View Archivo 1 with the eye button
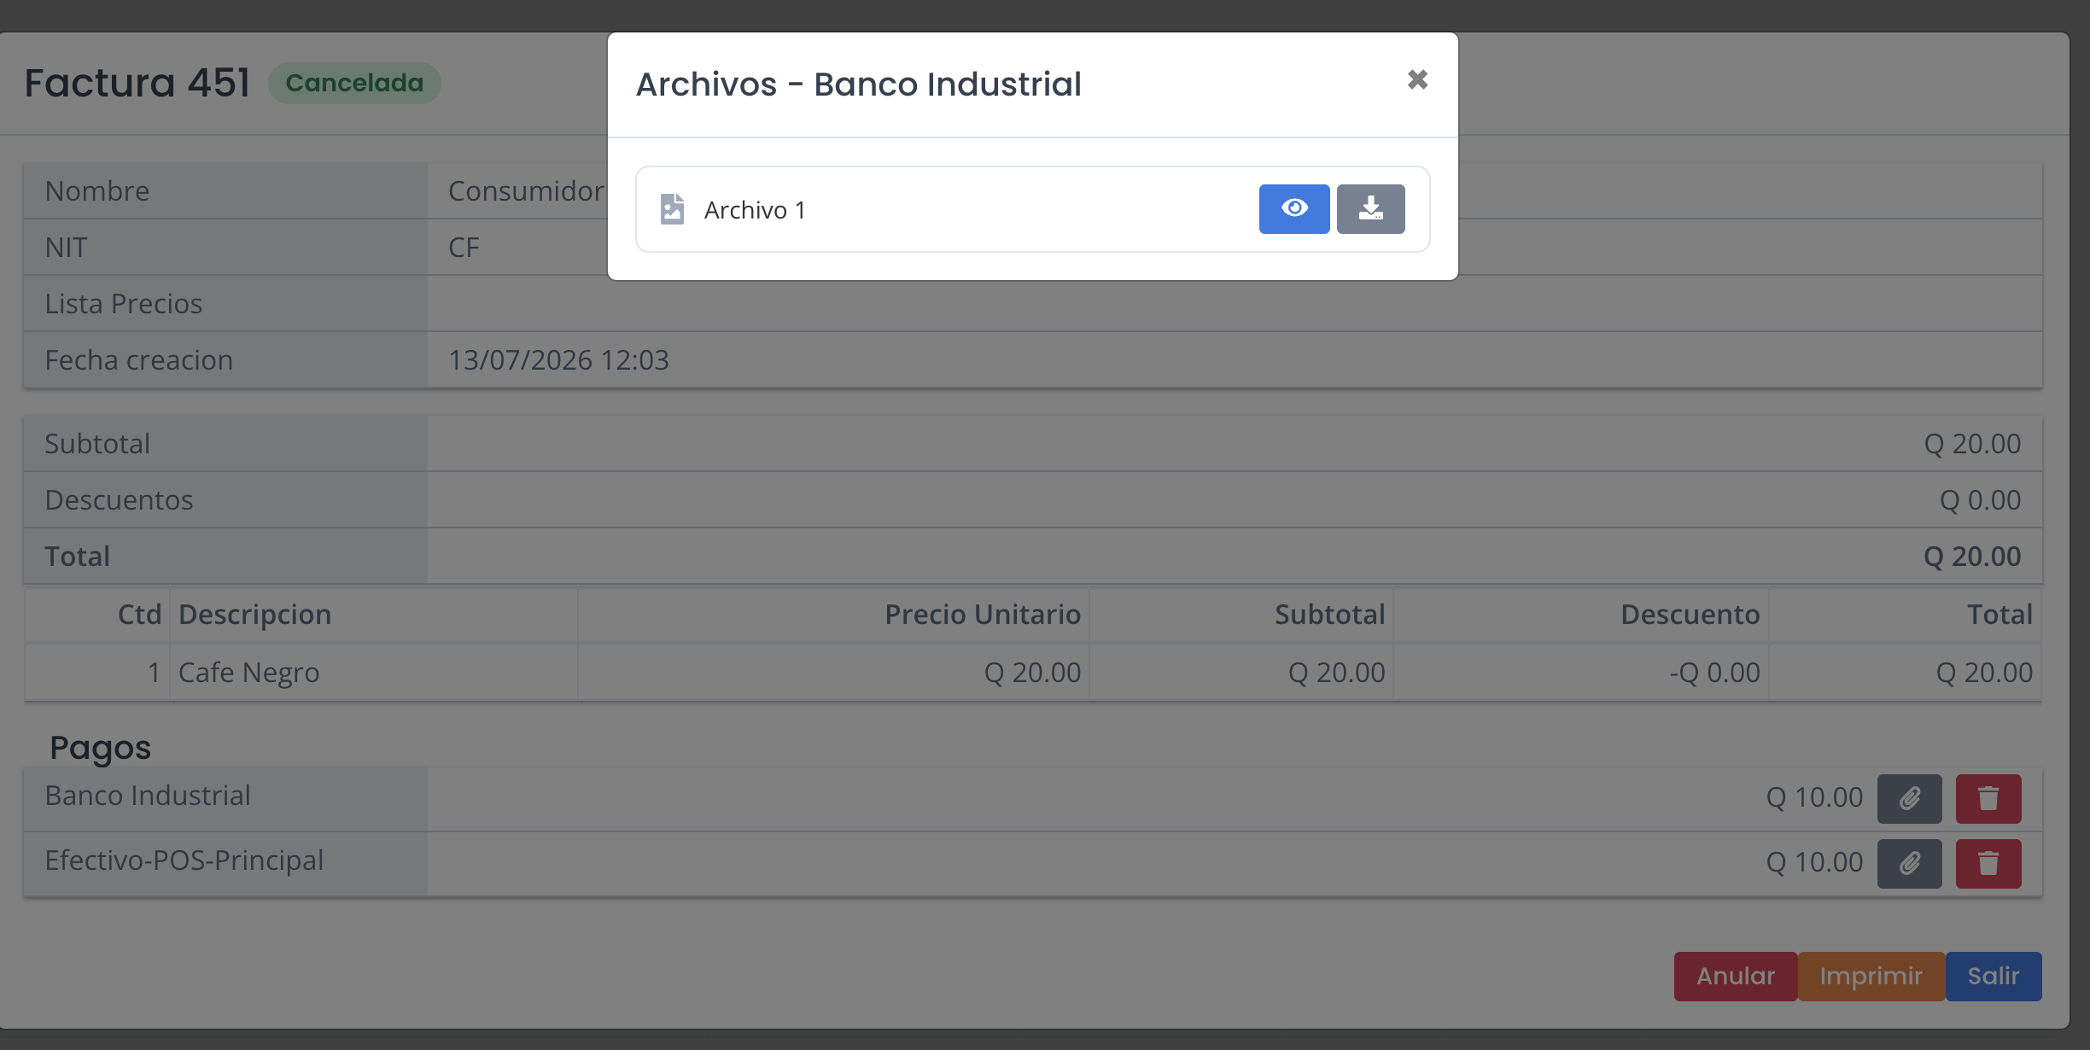Viewport: 2090px width, 1050px height. tap(1293, 209)
